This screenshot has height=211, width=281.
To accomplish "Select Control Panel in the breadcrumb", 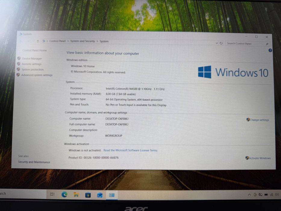I will 58,41.
